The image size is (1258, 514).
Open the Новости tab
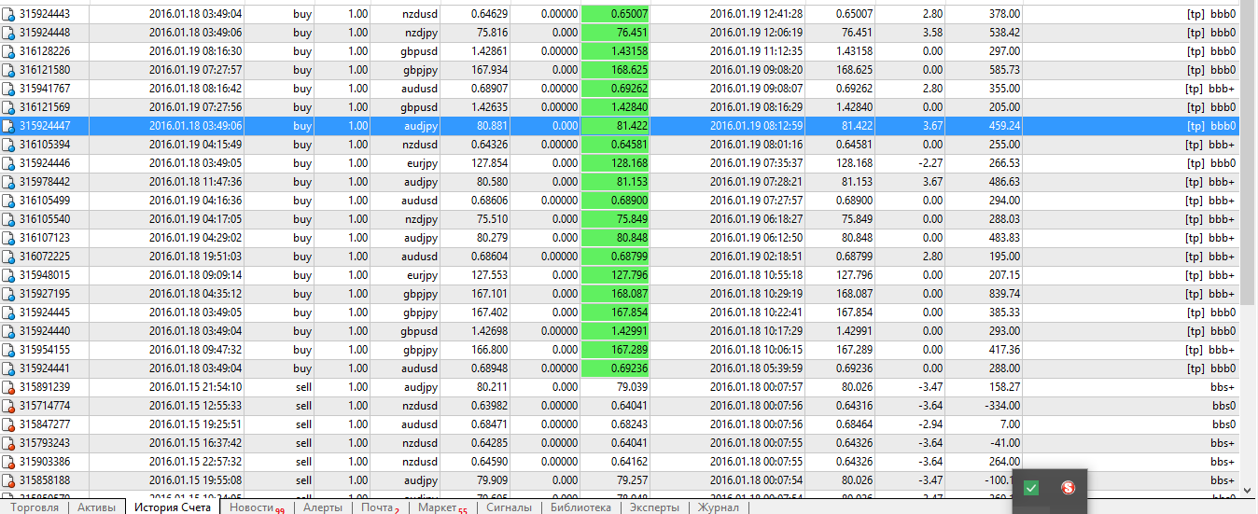pyautogui.click(x=252, y=507)
